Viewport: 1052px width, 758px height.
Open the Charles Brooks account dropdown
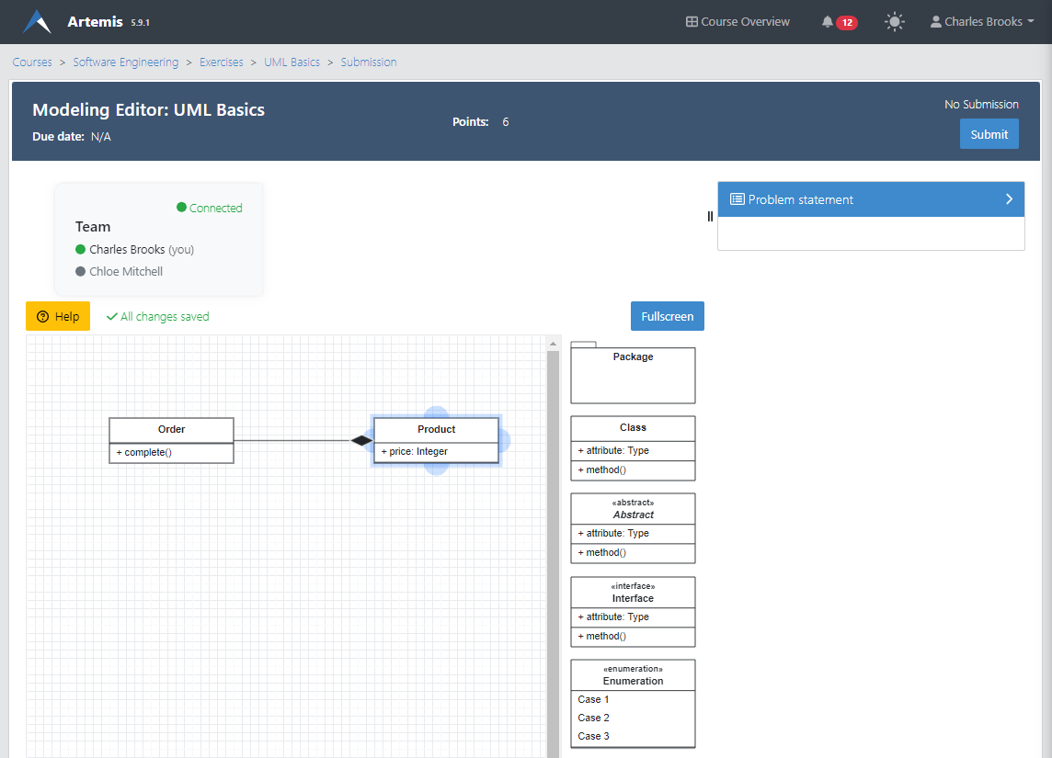(x=981, y=21)
